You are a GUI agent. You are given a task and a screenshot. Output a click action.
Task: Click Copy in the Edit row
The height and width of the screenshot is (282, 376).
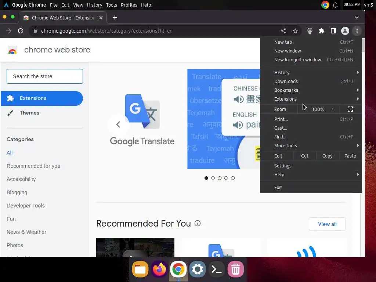click(x=327, y=156)
